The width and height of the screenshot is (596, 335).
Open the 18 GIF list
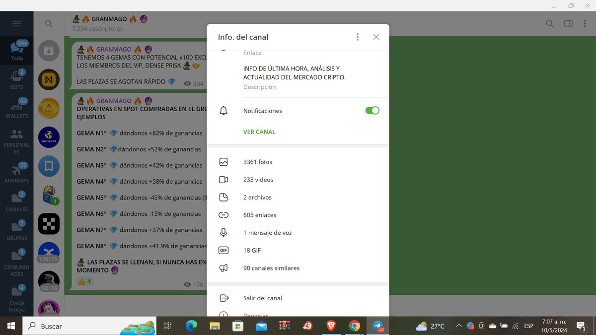[x=298, y=250]
